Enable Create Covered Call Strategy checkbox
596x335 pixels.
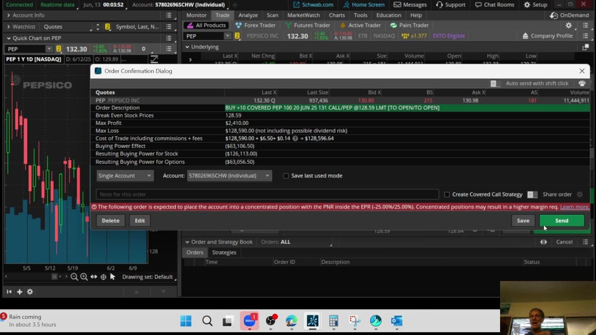click(x=447, y=194)
